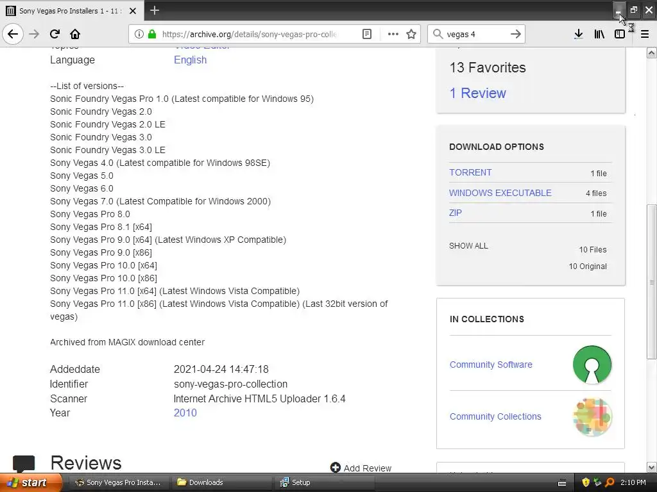Click 'Sony Vegas 4.0 (Latest compatible for Windows 98SE)' line
Screen dimensions: 657x492
(x=160, y=163)
